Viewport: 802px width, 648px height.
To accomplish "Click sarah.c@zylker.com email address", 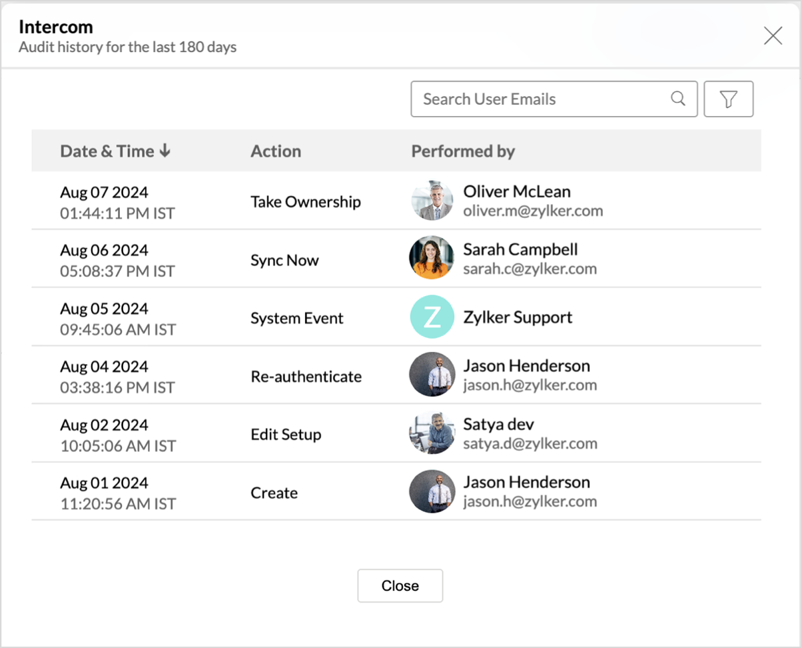I will [x=530, y=269].
